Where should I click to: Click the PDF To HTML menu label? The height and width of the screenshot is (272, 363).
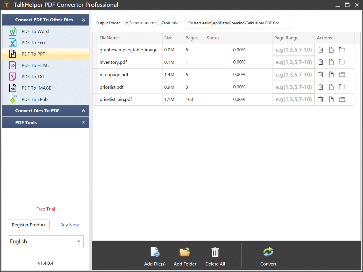pos(35,65)
